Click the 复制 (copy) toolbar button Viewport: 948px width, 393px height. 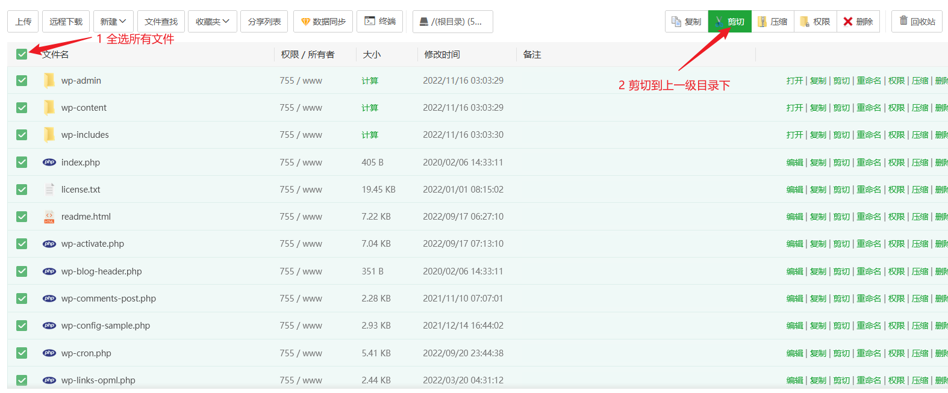687,22
